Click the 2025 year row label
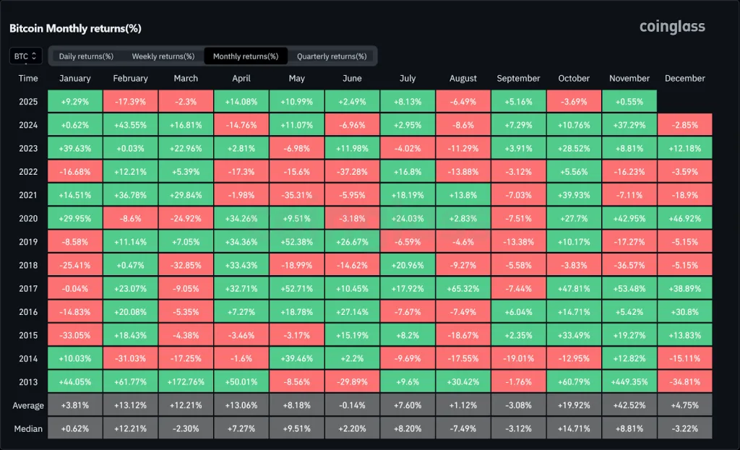 click(x=27, y=101)
